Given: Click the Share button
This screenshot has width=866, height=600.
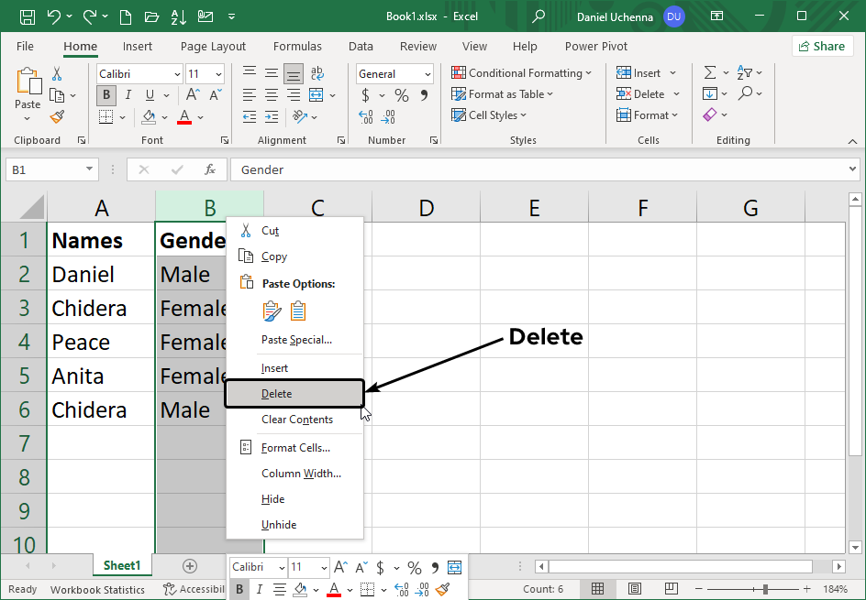Looking at the screenshot, I should point(822,46).
